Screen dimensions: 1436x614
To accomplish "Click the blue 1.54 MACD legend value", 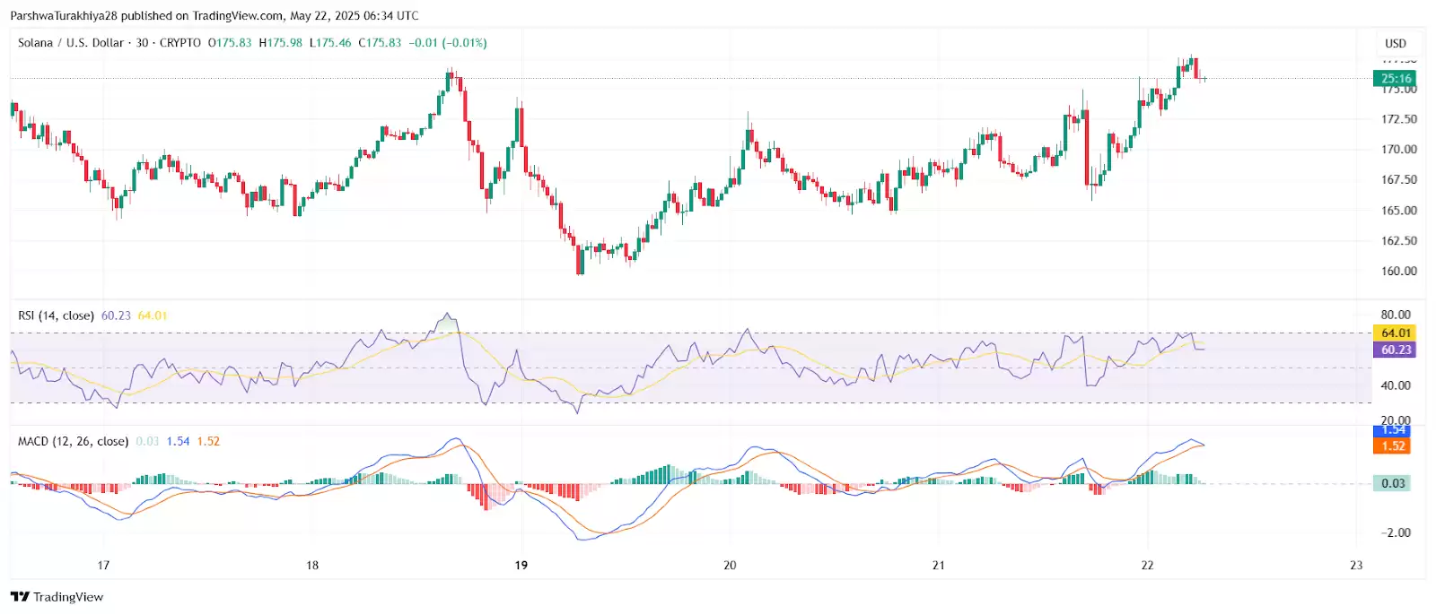I will [178, 441].
